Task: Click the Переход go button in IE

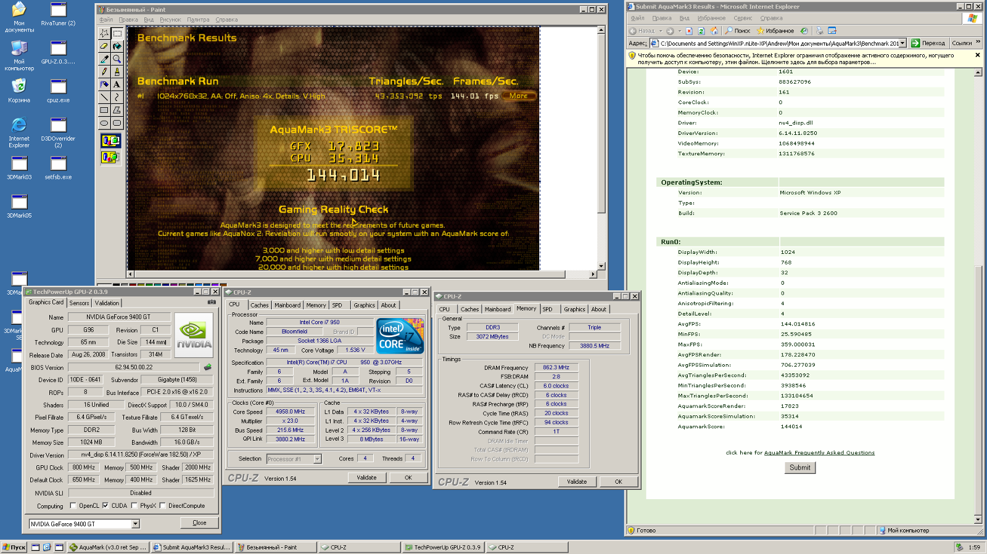Action: pyautogui.click(x=928, y=43)
